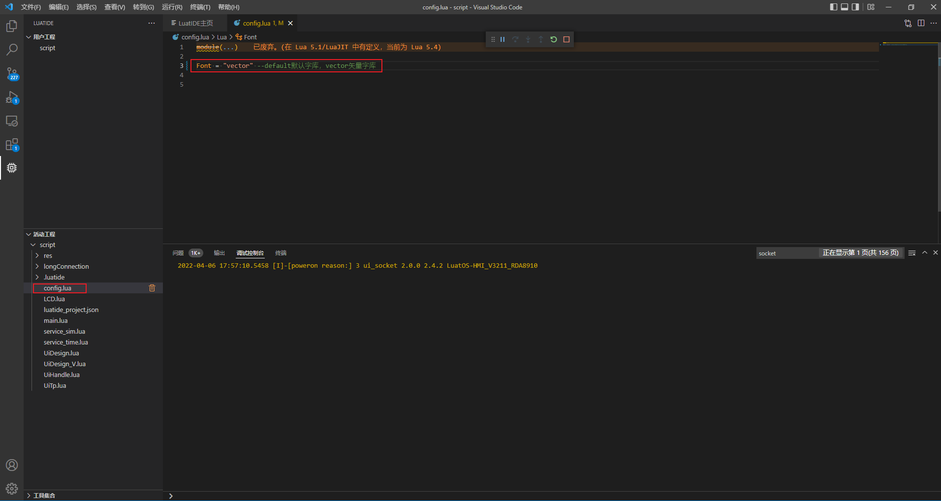The width and height of the screenshot is (941, 501).
Task: Open Run and Debug view
Action: click(x=12, y=97)
